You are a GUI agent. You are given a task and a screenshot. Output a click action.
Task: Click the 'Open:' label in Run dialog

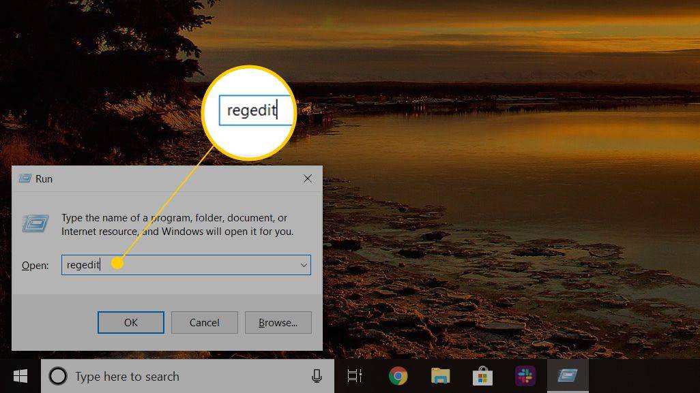pyautogui.click(x=35, y=265)
